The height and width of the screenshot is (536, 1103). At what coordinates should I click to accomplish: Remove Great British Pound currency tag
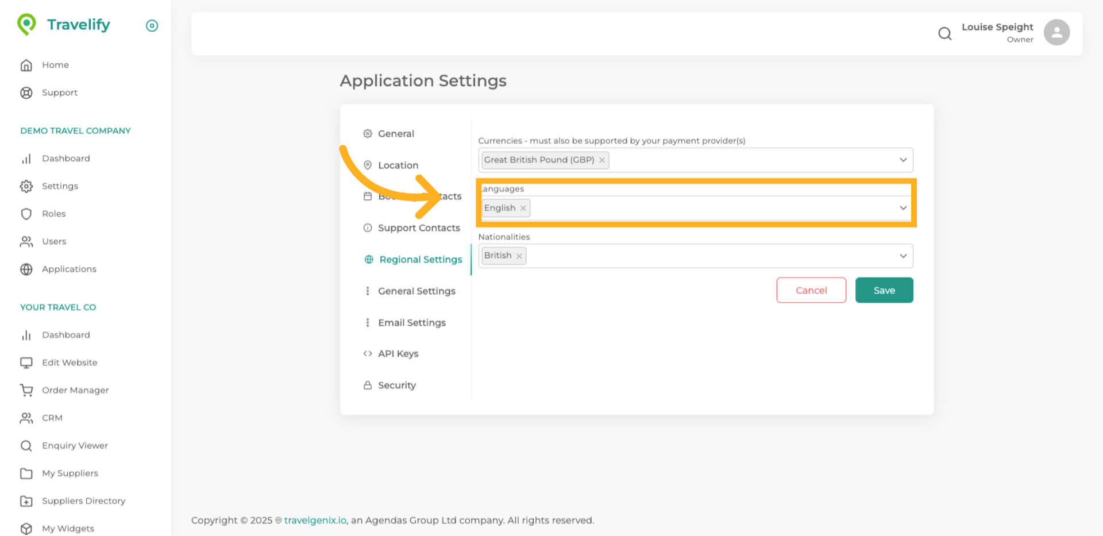(601, 160)
